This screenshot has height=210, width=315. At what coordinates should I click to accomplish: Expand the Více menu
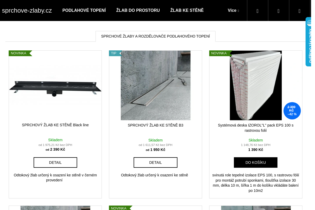click(x=233, y=10)
